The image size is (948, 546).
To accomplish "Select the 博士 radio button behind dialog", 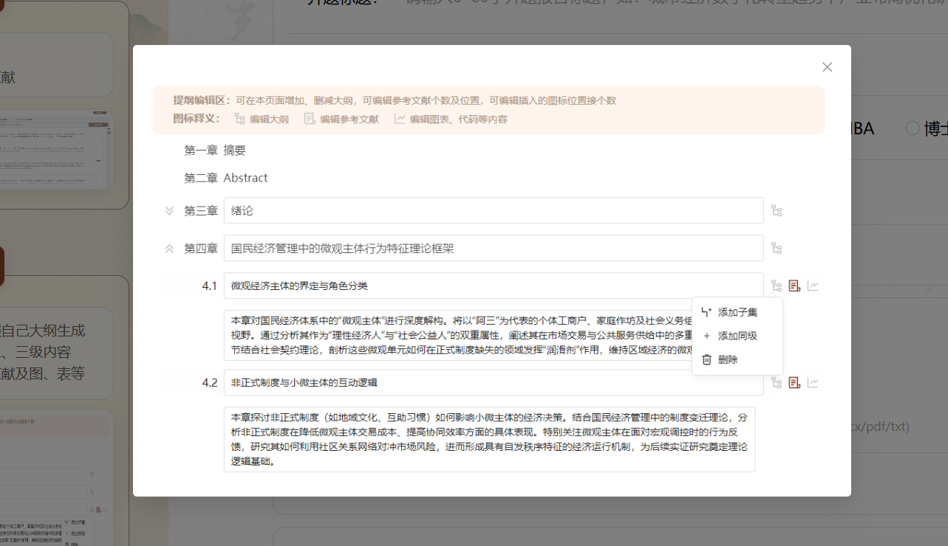I will pos(913,128).
